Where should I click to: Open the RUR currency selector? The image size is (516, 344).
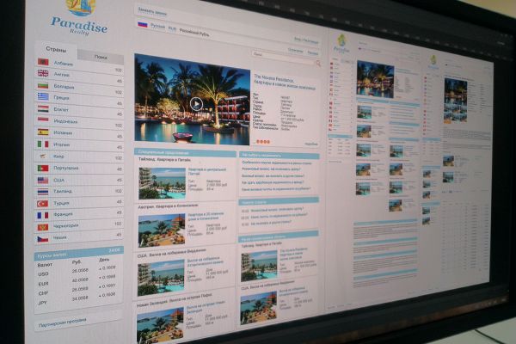[x=172, y=28]
